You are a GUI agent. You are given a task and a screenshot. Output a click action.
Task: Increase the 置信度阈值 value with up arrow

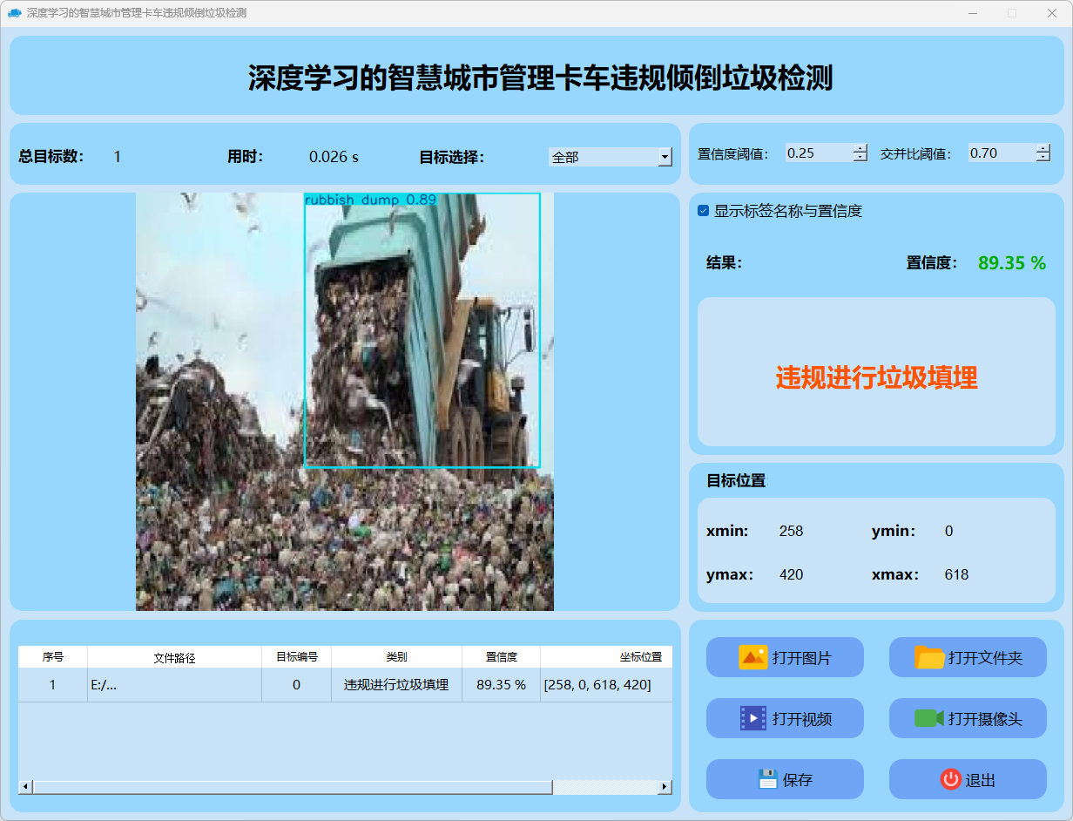(x=860, y=148)
